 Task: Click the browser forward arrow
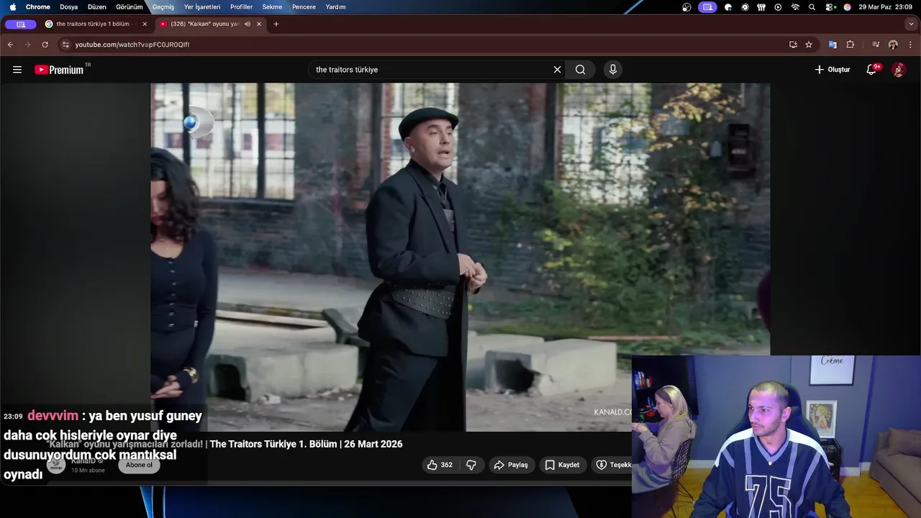click(27, 45)
